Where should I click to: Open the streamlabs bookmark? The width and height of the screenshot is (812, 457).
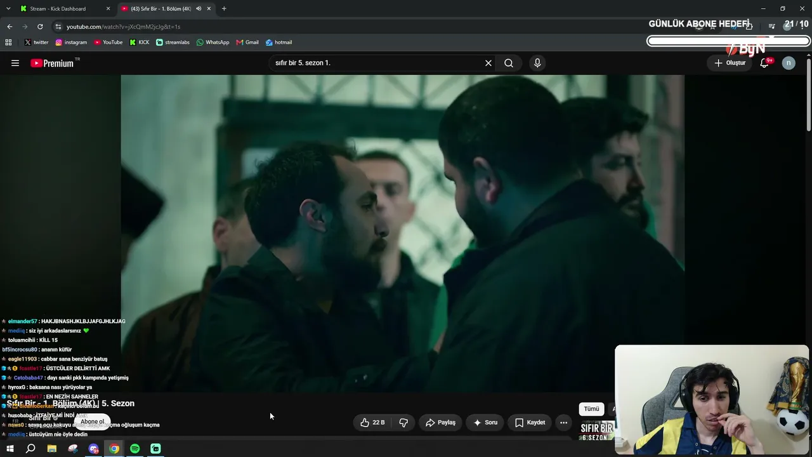[x=173, y=43]
